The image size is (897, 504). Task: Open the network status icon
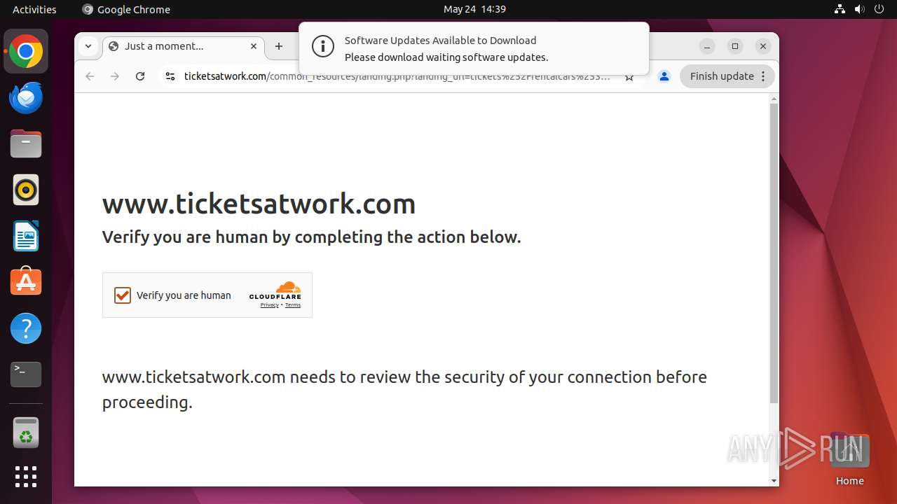pos(840,9)
